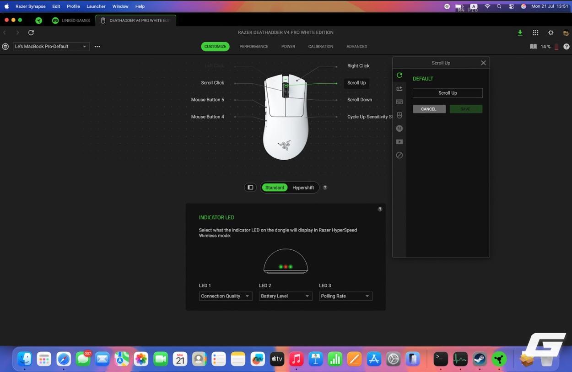Open profile options three-dot menu

point(97,46)
